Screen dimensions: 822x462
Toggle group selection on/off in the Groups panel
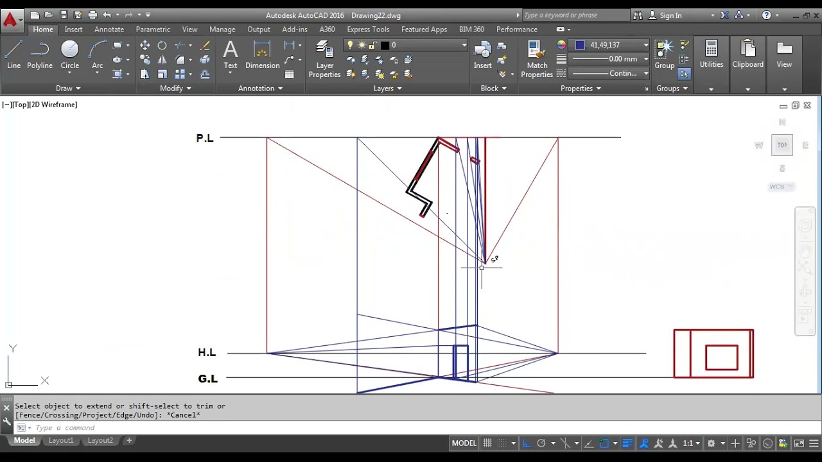tap(684, 74)
